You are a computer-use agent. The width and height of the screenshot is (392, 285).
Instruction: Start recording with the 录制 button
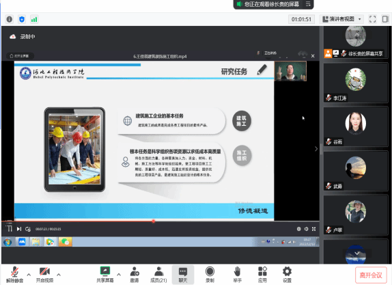click(210, 275)
